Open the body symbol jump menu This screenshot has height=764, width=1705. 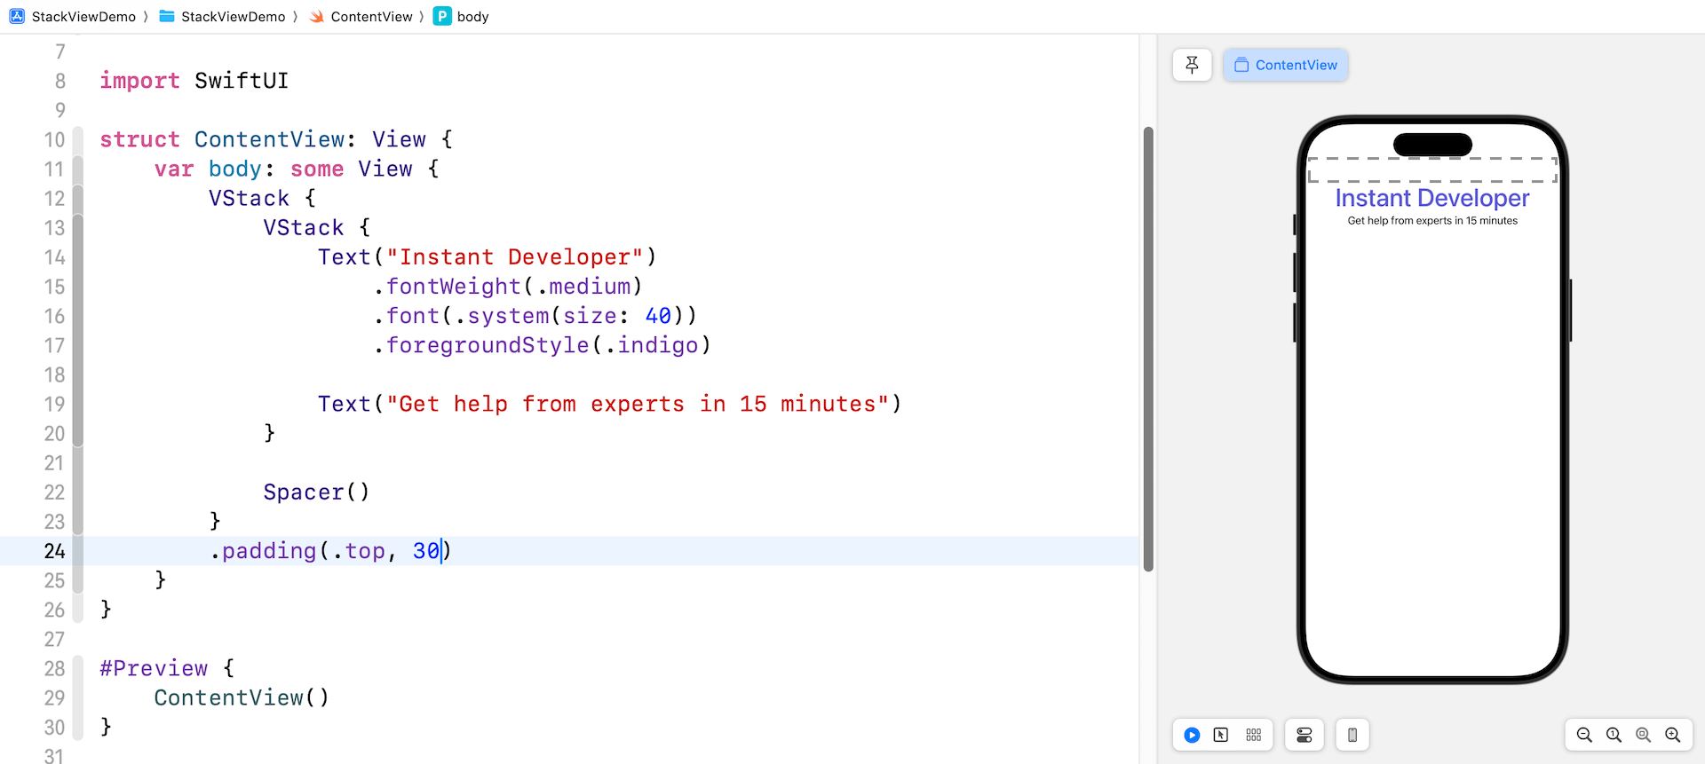pyautogui.click(x=472, y=17)
